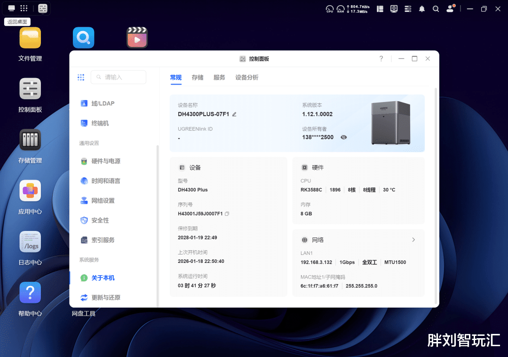508x357 pixels.
Task: Click the help question mark in 控制面板 window
Action: coord(381,59)
